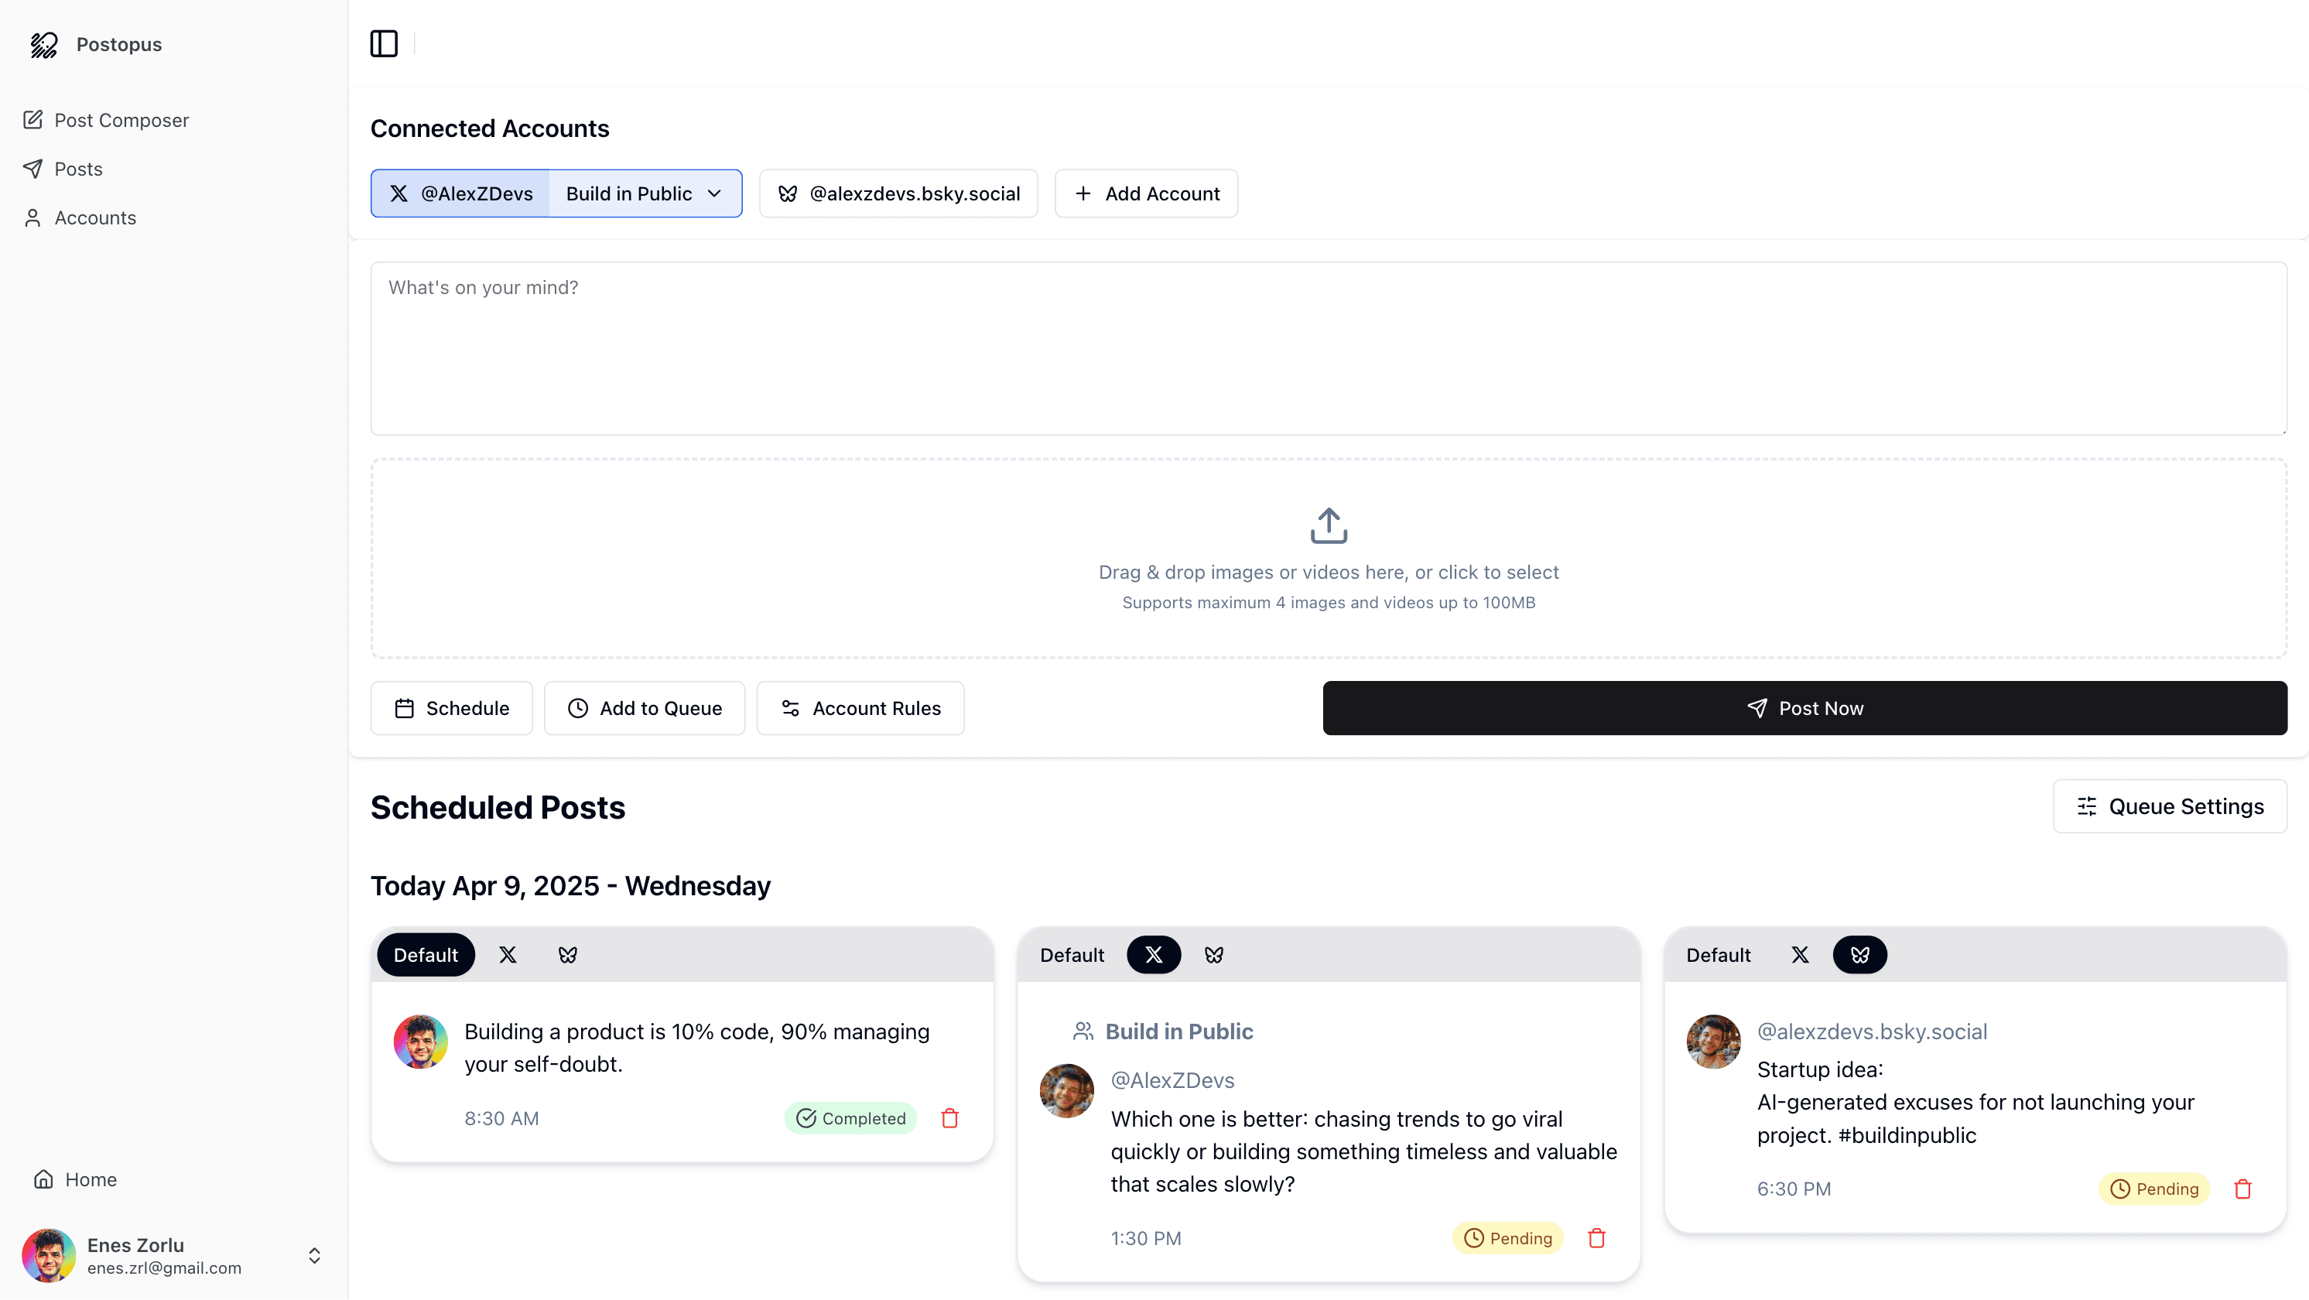
Task: Select the @AlexZDevs X account chip
Action: click(x=460, y=193)
